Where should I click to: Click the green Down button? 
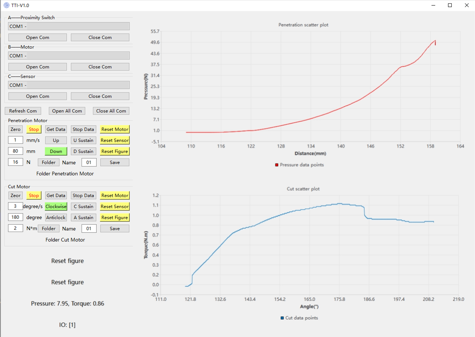tap(56, 151)
